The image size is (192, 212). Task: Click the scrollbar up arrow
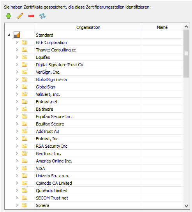coord(186,26)
